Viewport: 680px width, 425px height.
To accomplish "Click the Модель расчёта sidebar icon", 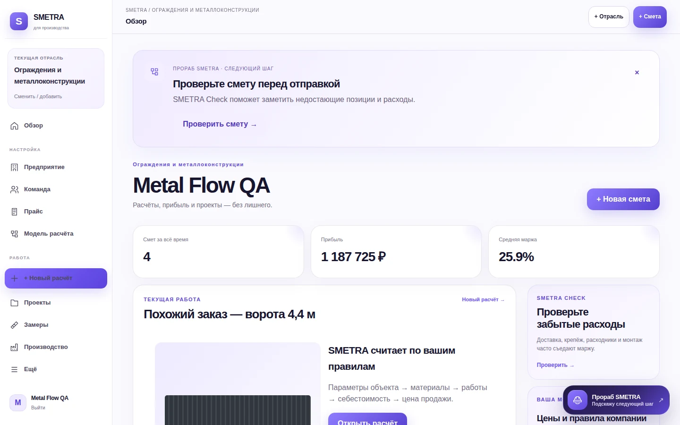I will point(15,234).
